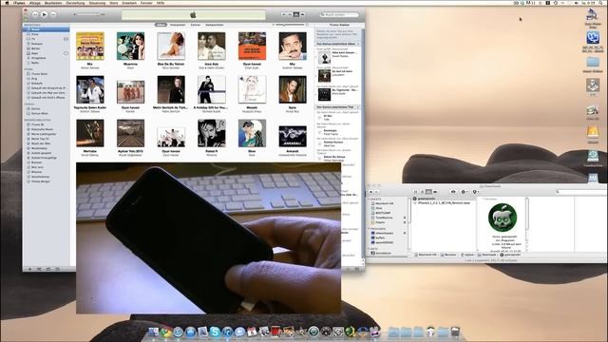Open Finder action gear dropdown

click(464, 192)
